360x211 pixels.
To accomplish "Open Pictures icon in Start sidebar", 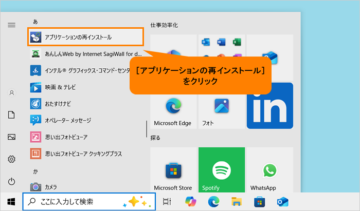I will click(x=11, y=137).
